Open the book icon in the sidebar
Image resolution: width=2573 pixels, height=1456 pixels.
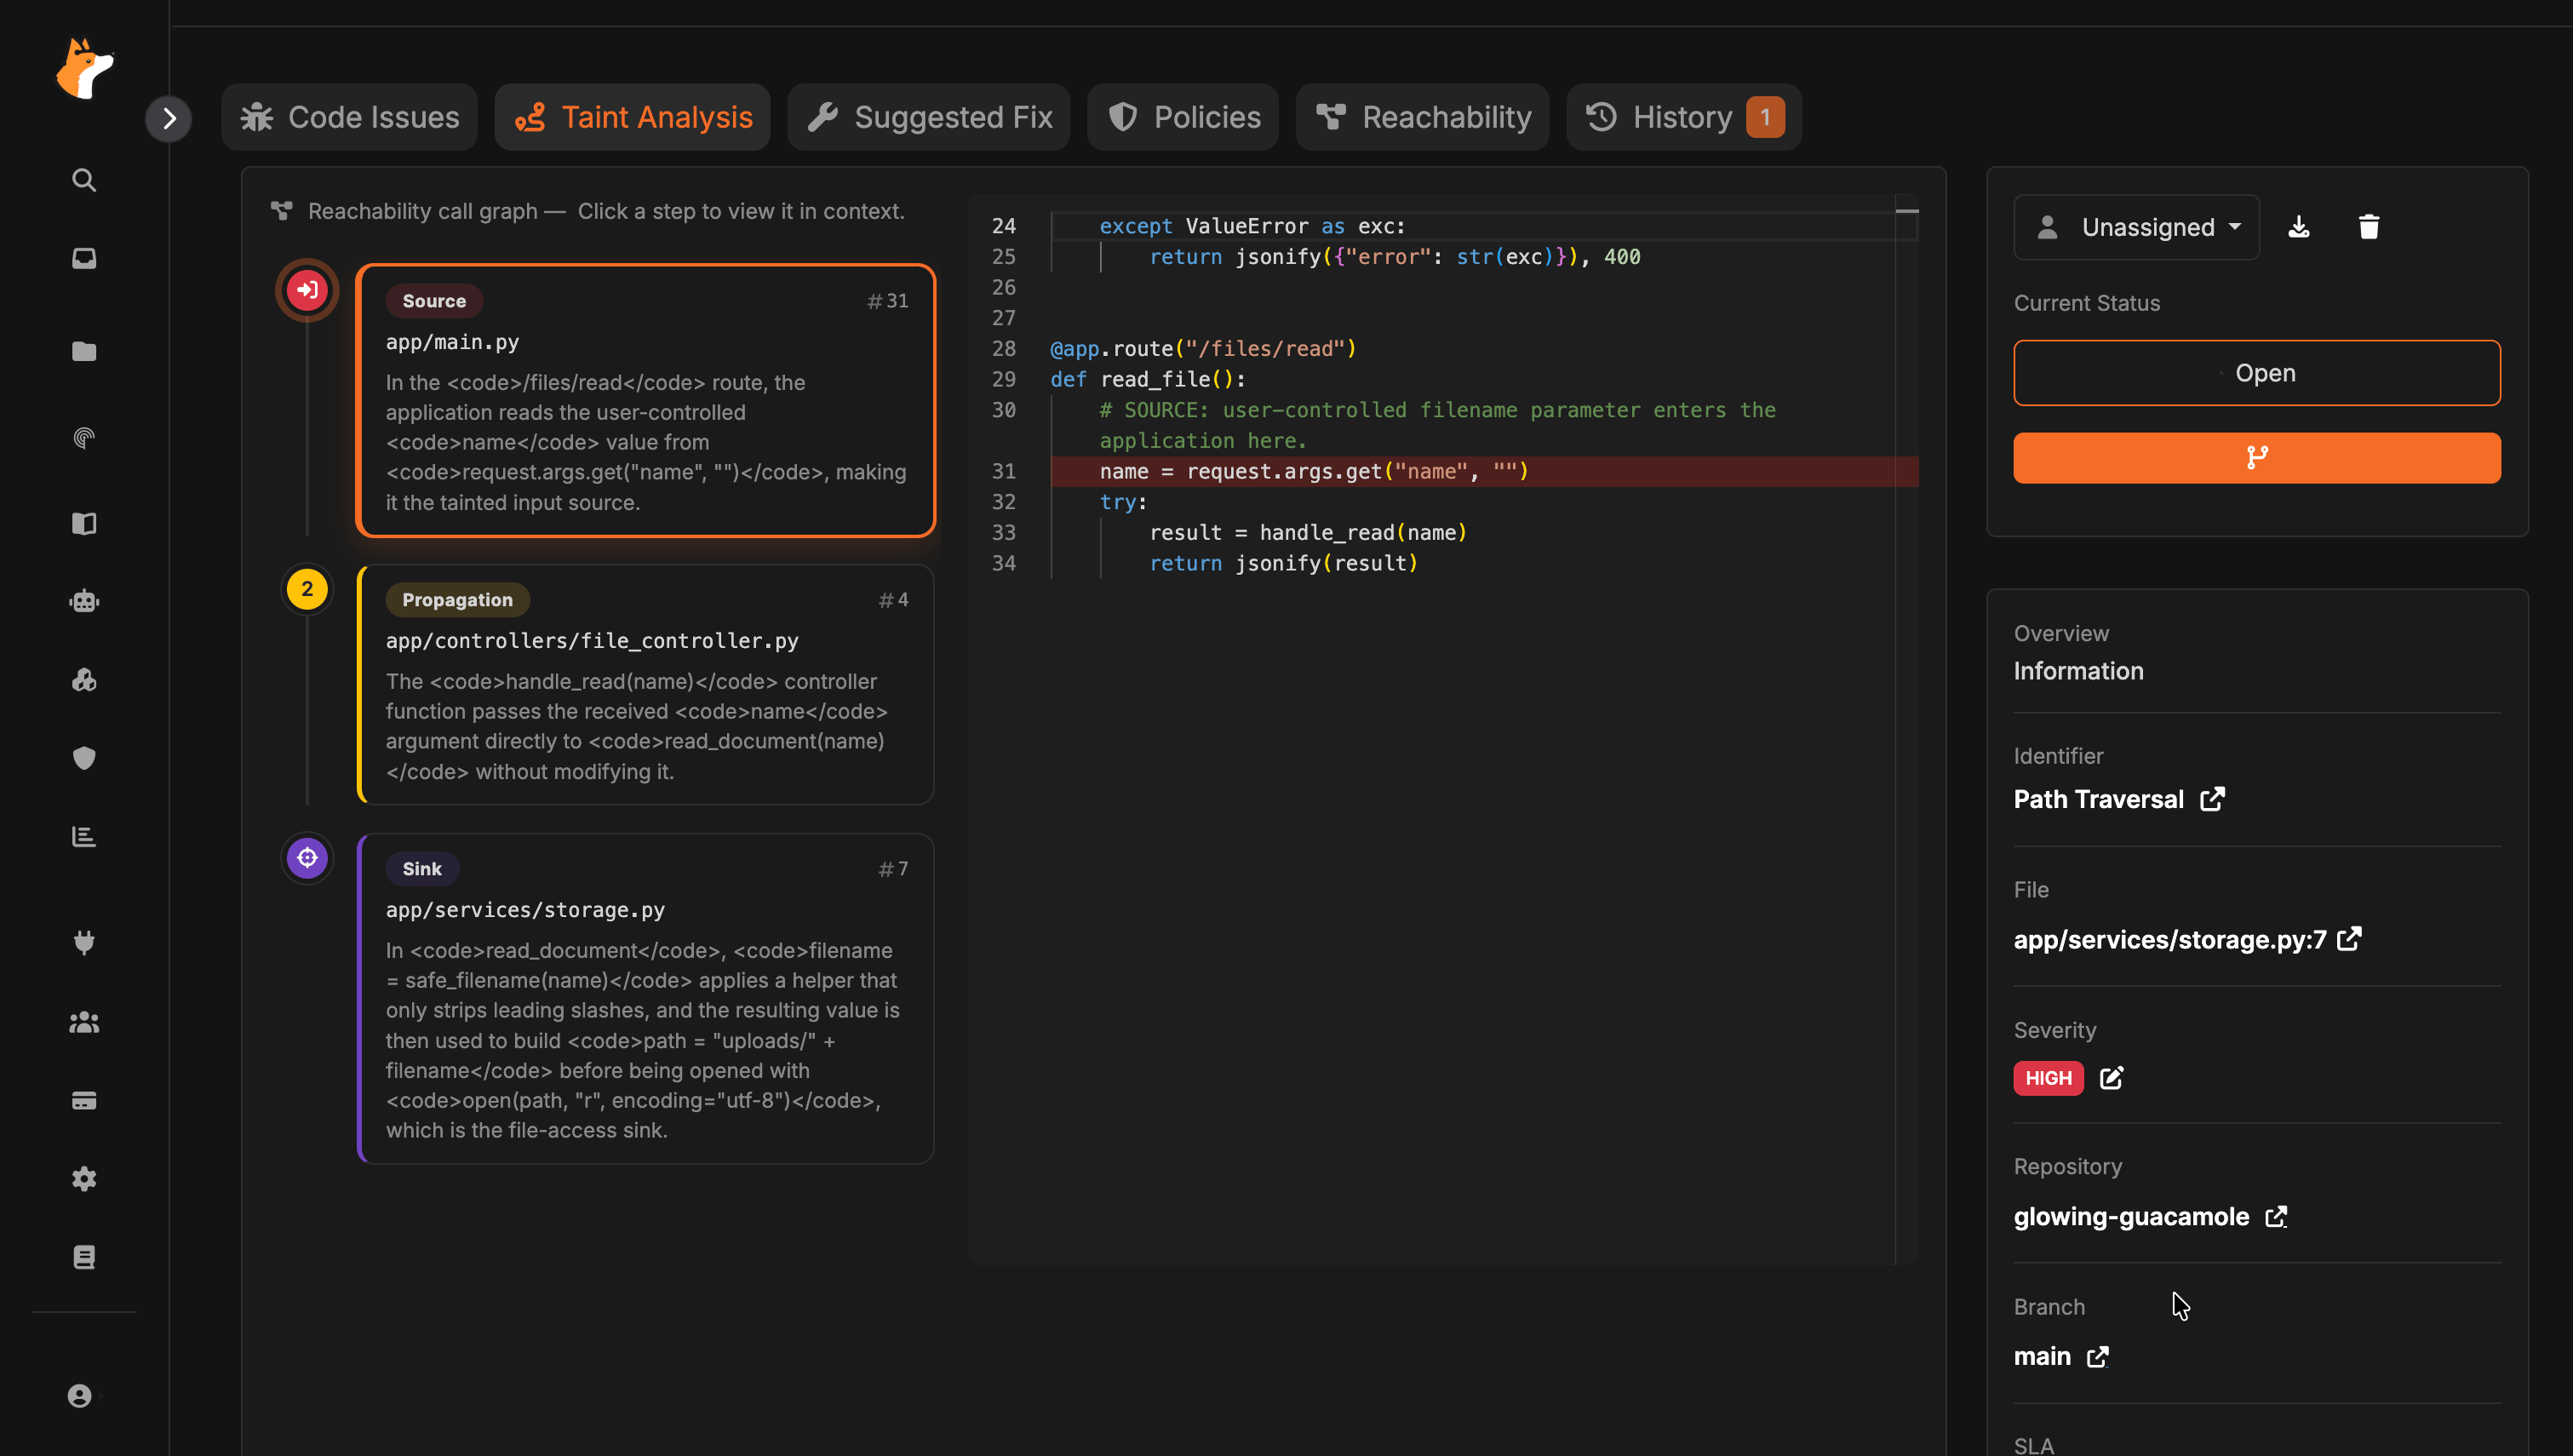pyautogui.click(x=84, y=523)
